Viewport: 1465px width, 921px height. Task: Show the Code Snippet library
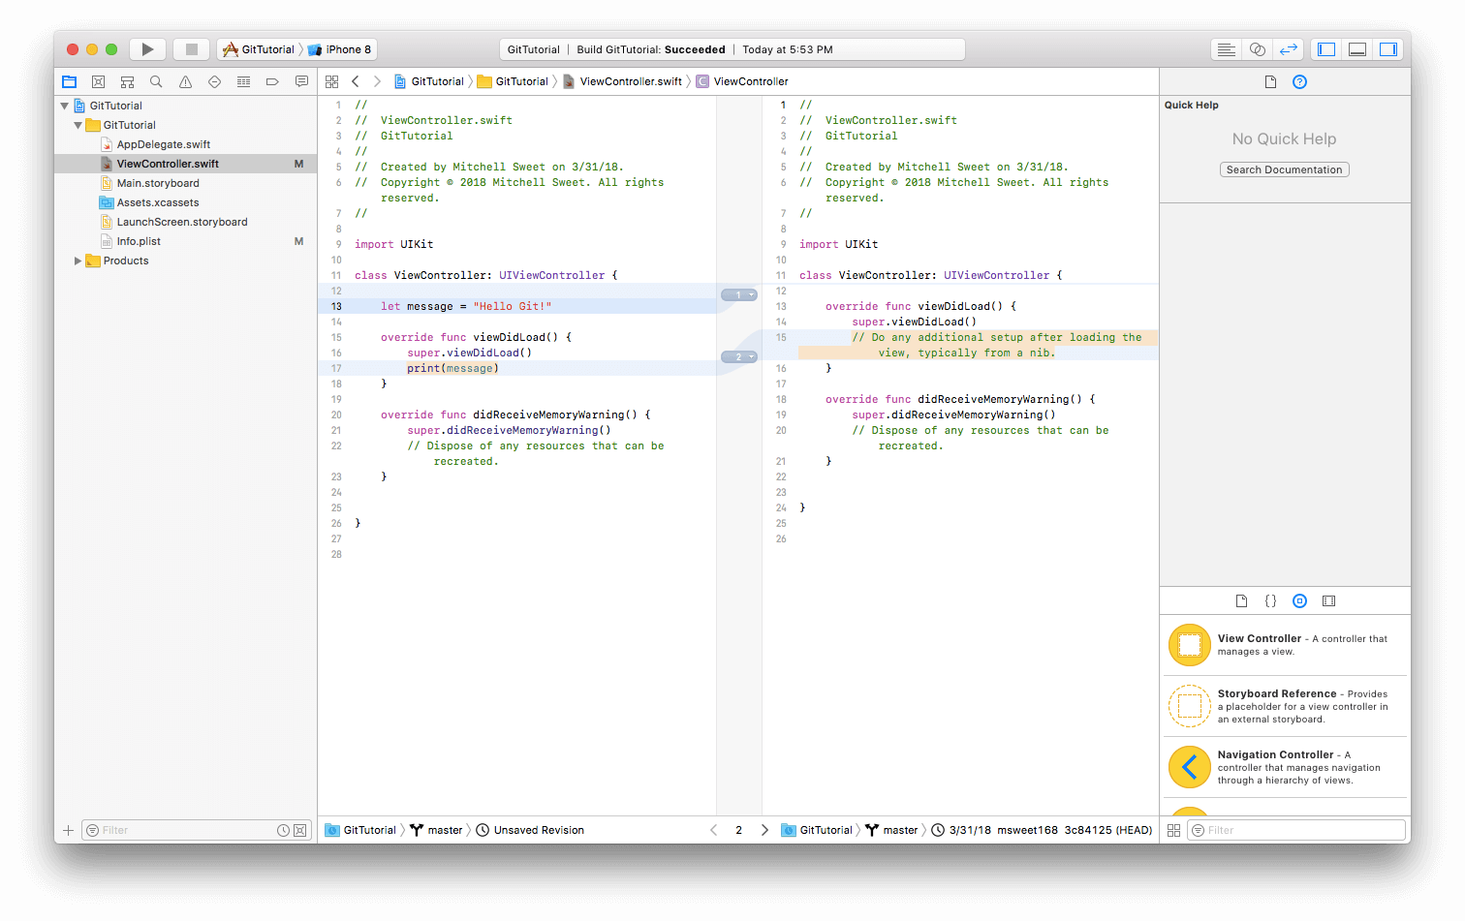[1270, 601]
